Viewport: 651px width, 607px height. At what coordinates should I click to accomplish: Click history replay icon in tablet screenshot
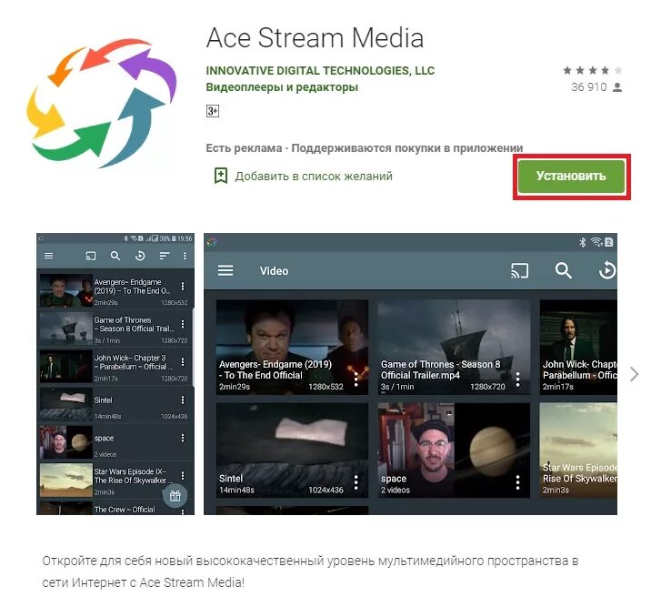(607, 270)
